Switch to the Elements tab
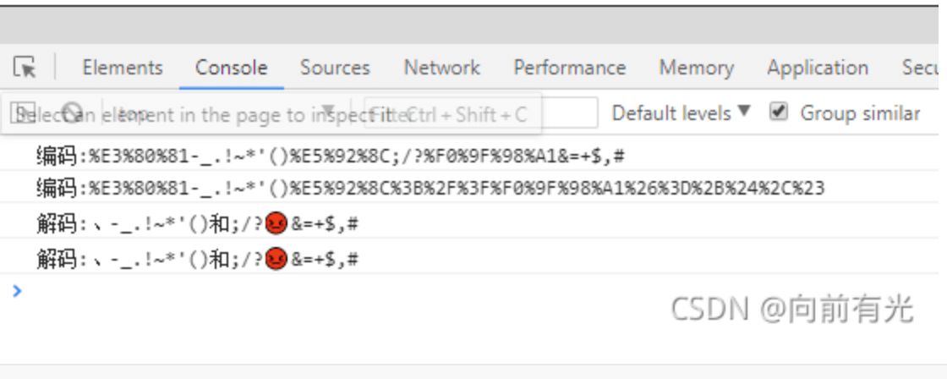Screen dimensions: 947x379 (x=123, y=67)
